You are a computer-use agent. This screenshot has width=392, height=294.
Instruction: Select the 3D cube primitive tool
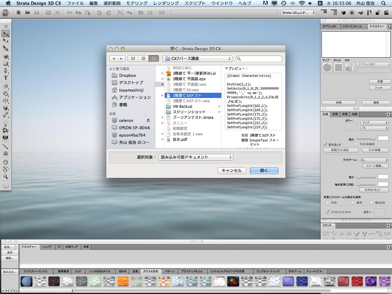(x=5, y=57)
